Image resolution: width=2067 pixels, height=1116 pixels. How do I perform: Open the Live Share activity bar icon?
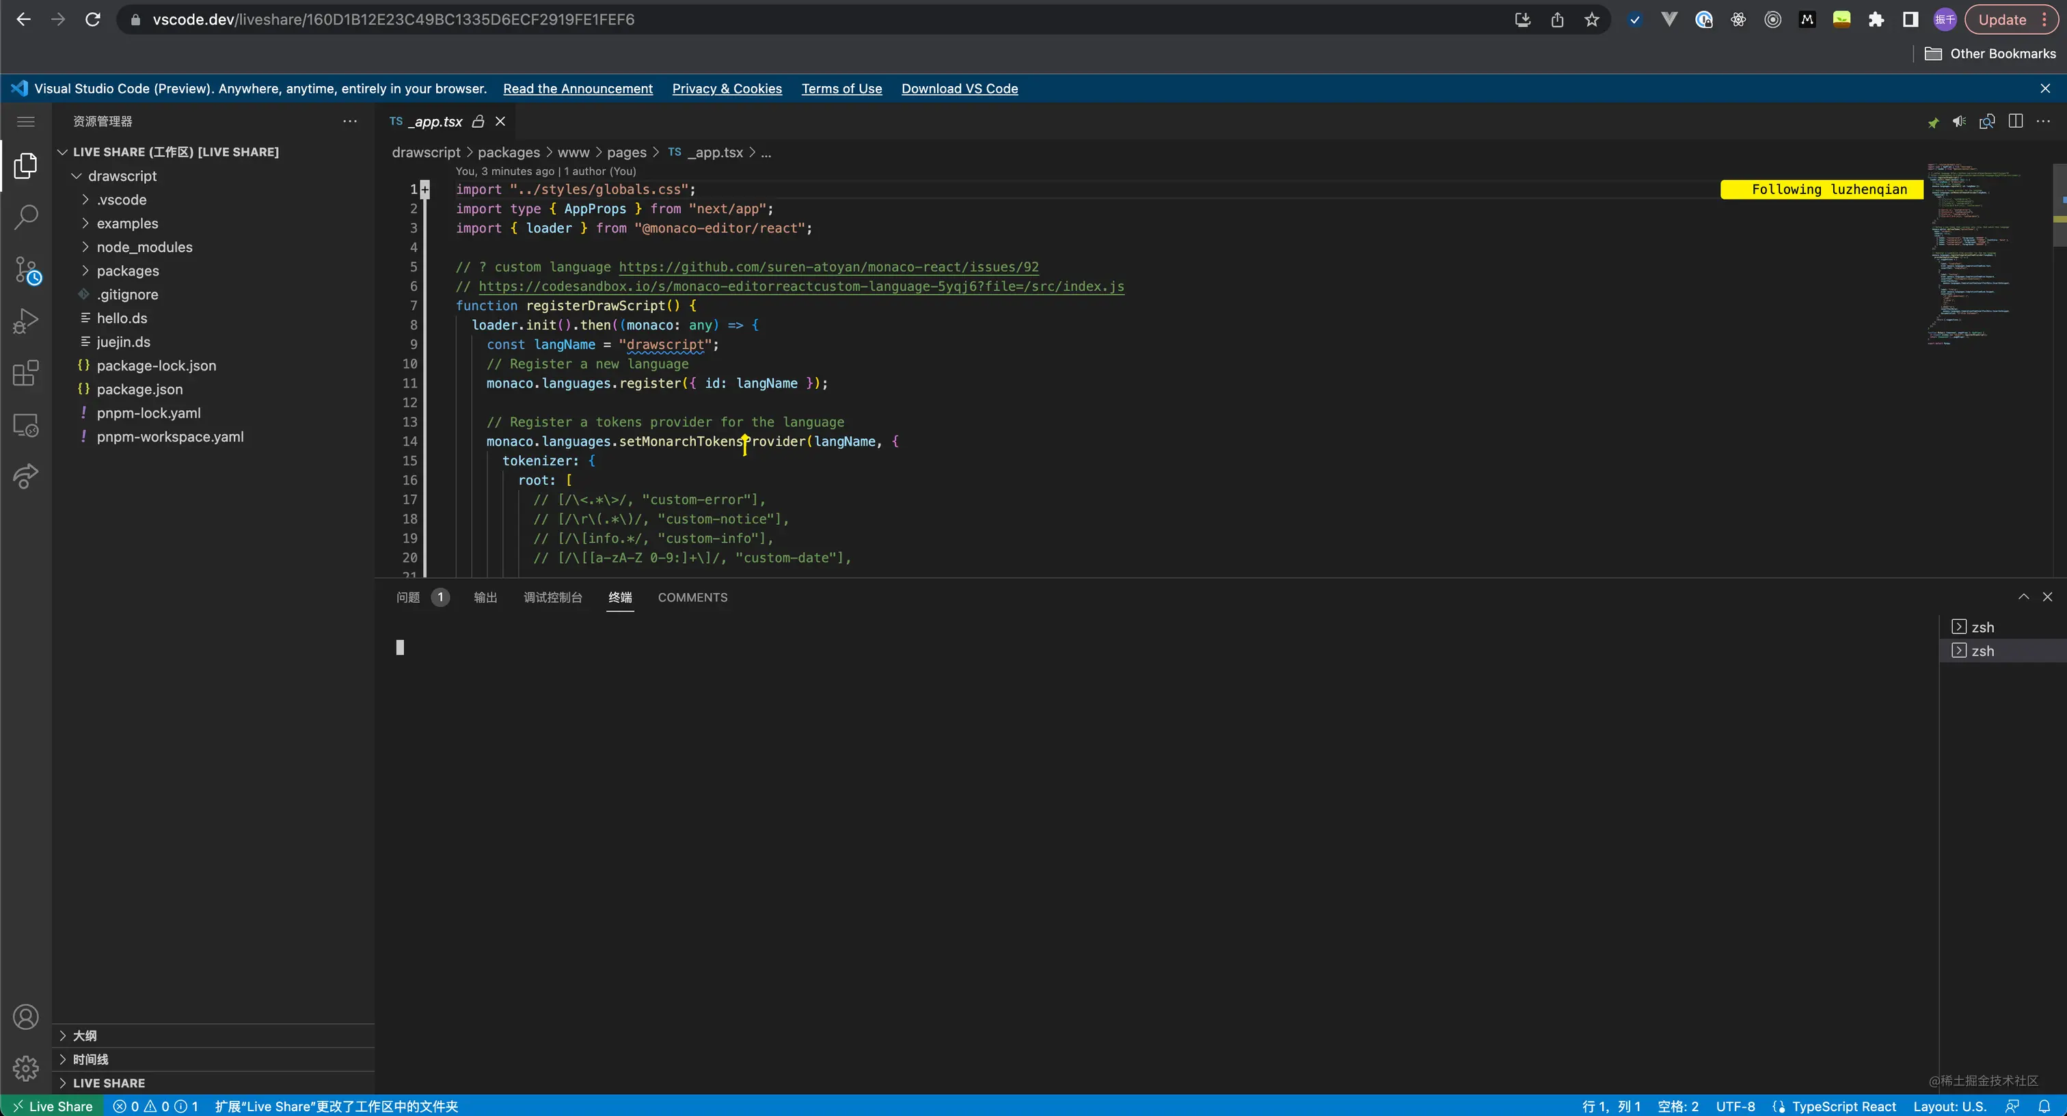pyautogui.click(x=26, y=476)
